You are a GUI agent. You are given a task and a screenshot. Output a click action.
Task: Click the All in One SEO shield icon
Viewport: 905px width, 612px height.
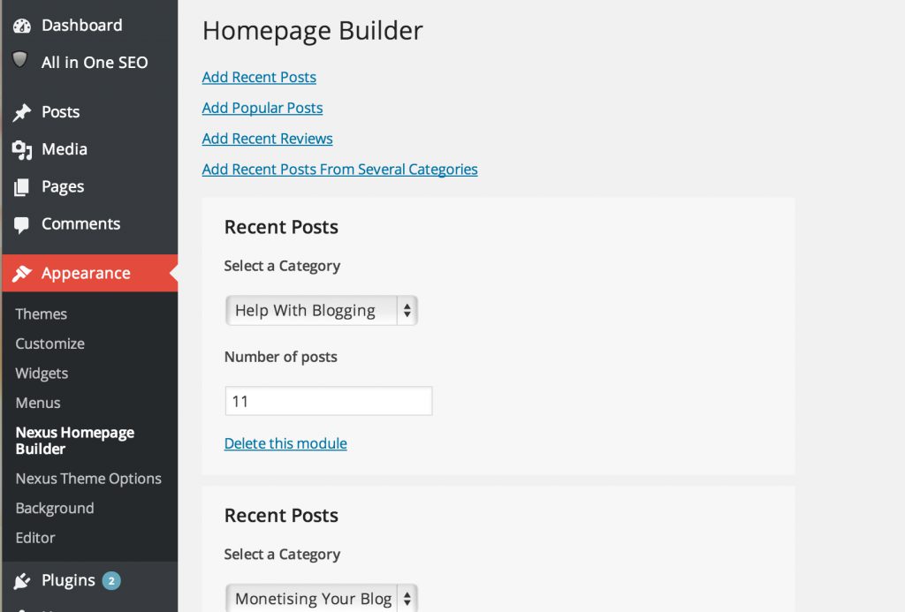(x=20, y=60)
